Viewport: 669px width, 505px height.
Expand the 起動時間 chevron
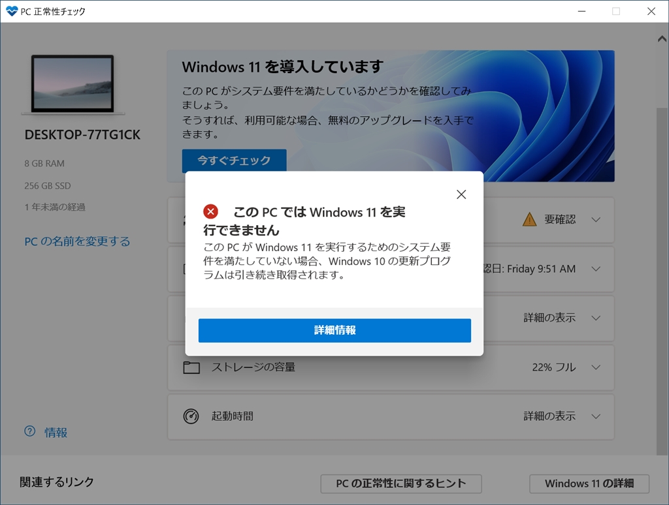[596, 416]
